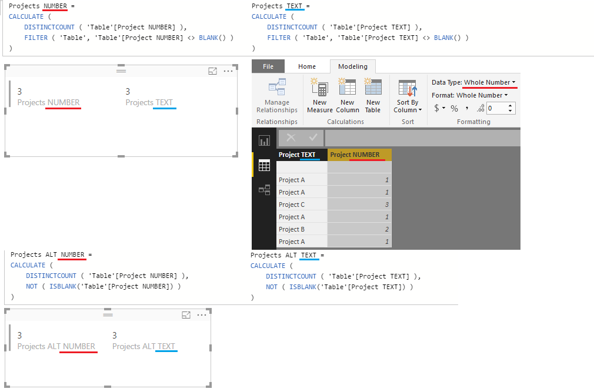
Task: Switch to Data view in sidebar
Action: click(x=265, y=165)
